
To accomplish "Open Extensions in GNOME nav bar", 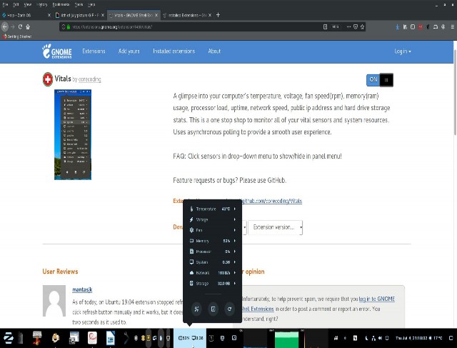I will point(94,51).
